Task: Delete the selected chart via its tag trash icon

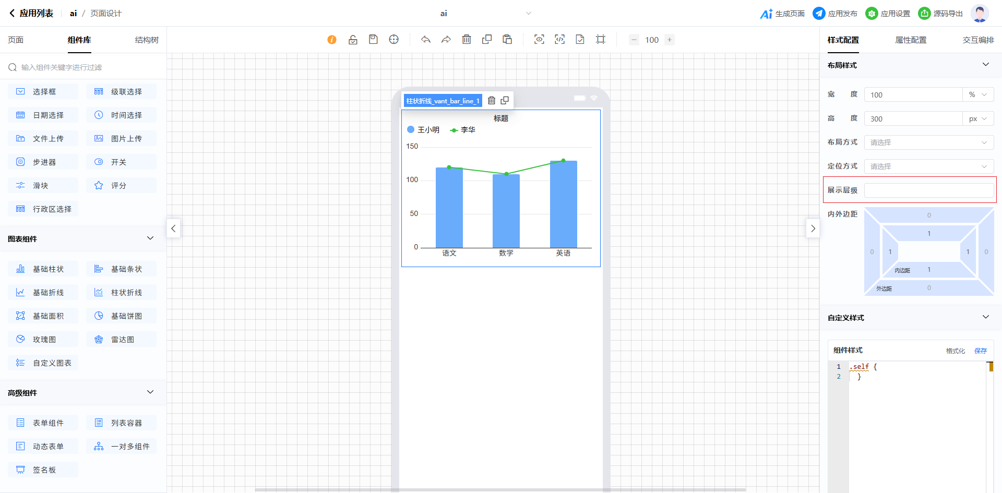Action: pos(492,101)
